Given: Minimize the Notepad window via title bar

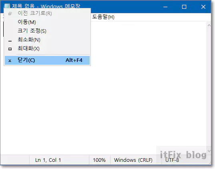Looking at the screenshot, I should point(165,7).
